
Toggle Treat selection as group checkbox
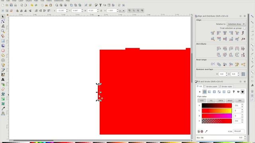pyautogui.click(x=244, y=28)
